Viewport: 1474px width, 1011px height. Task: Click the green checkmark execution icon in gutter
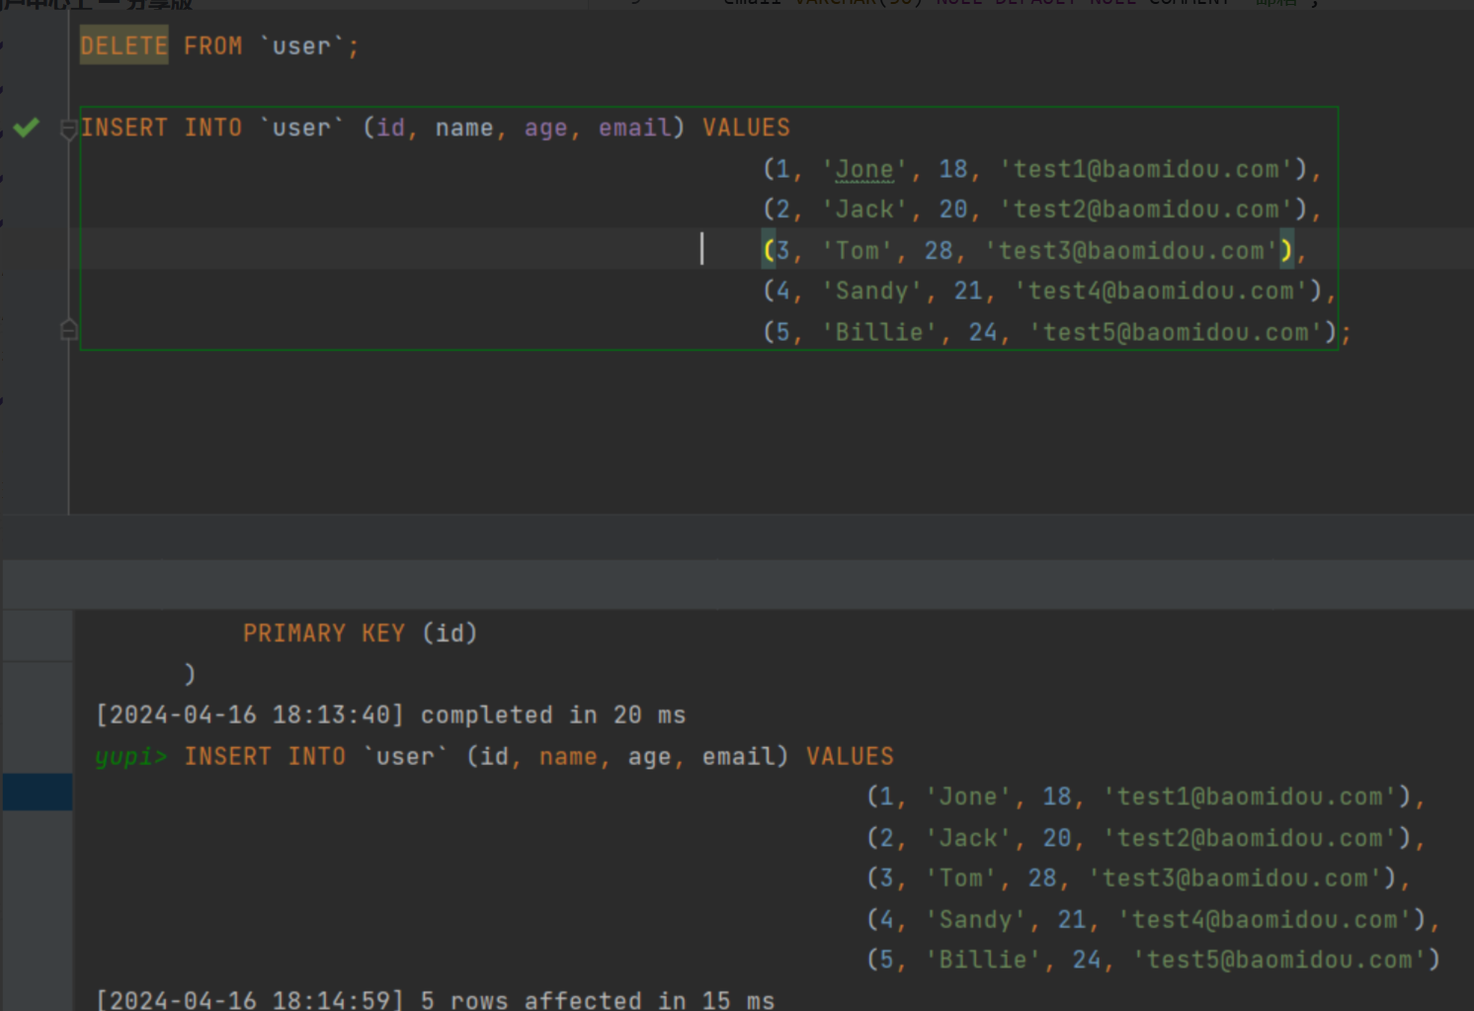(27, 127)
